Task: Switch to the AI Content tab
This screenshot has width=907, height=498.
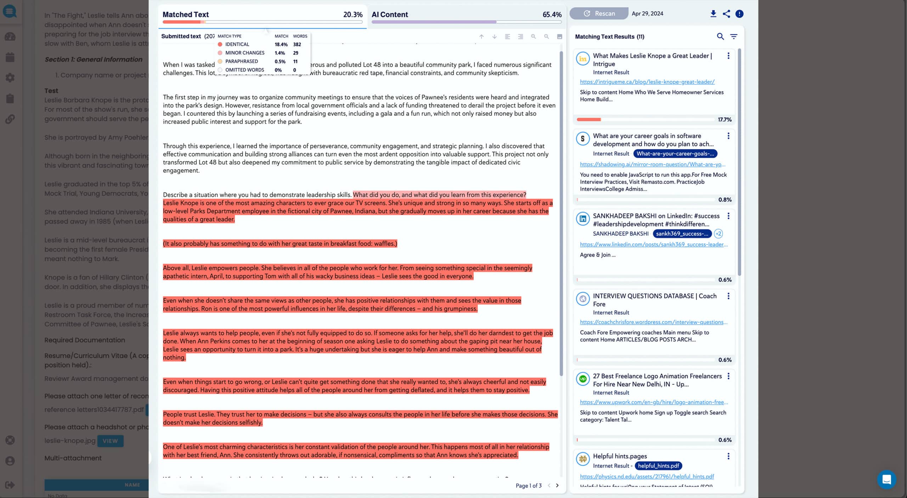Action: click(x=466, y=16)
